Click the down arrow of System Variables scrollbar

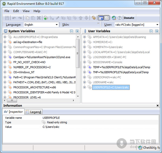(x=78, y=96)
